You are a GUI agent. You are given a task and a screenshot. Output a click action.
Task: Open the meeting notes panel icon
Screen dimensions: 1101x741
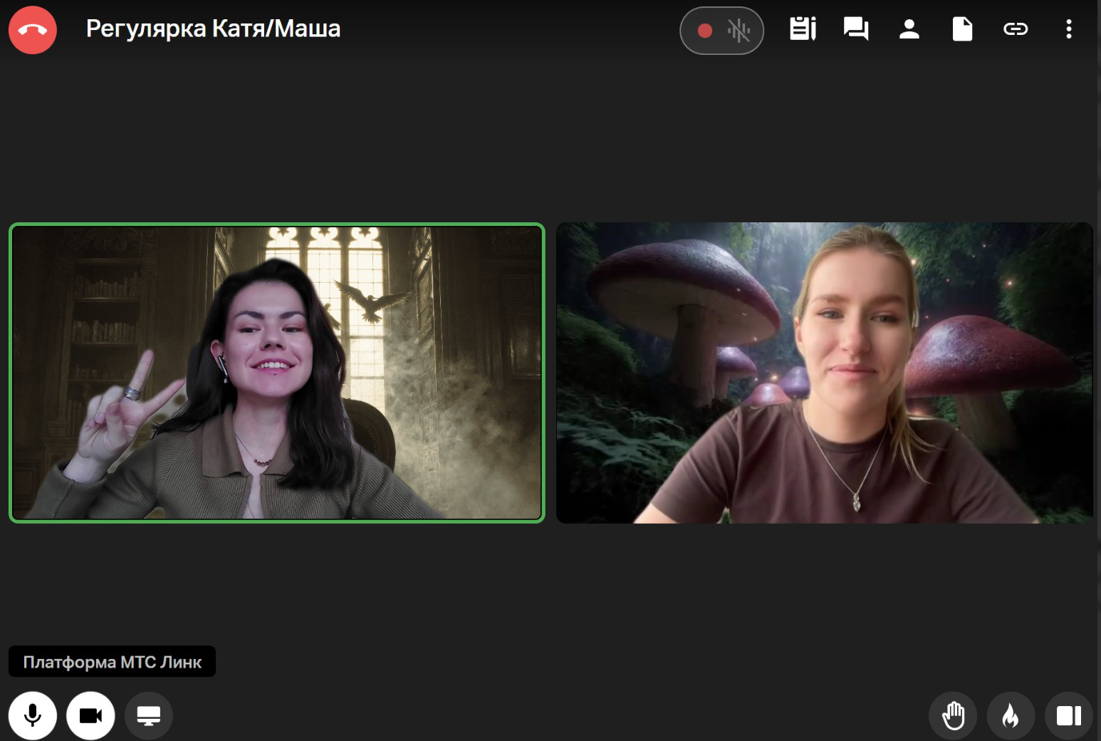coord(803,29)
